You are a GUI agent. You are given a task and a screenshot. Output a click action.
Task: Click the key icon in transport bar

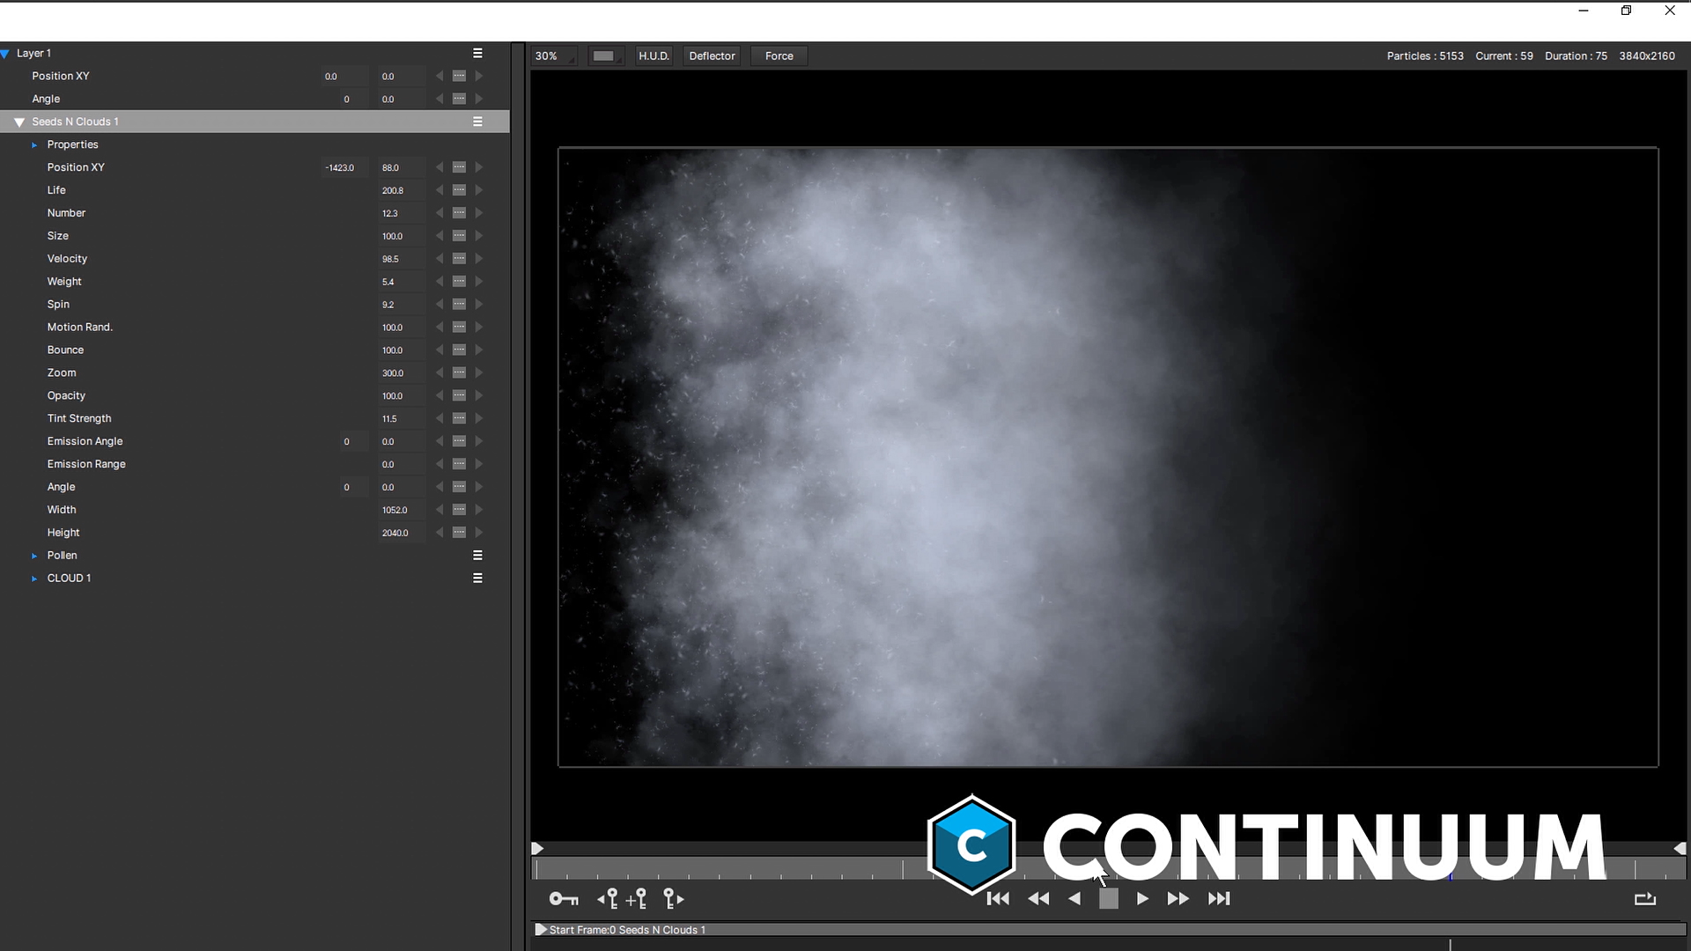point(564,899)
